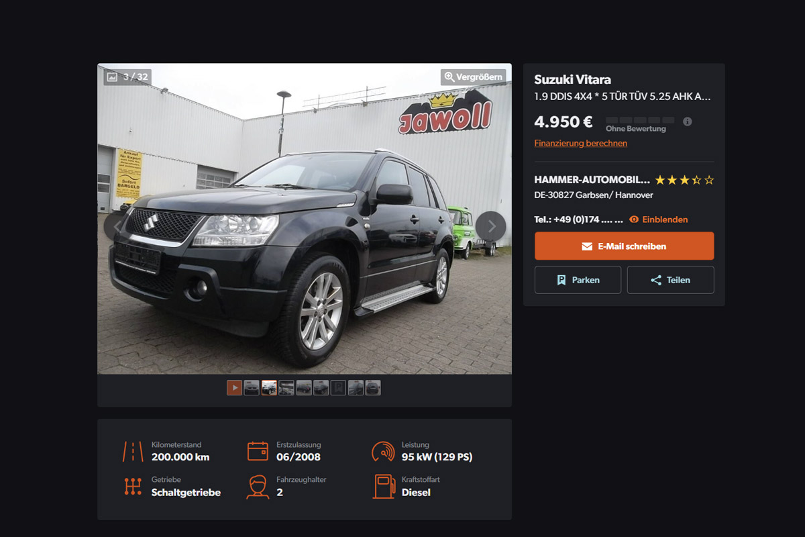The height and width of the screenshot is (537, 805).
Task: Click the Vergrößern magnifier icon
Action: [x=449, y=77]
